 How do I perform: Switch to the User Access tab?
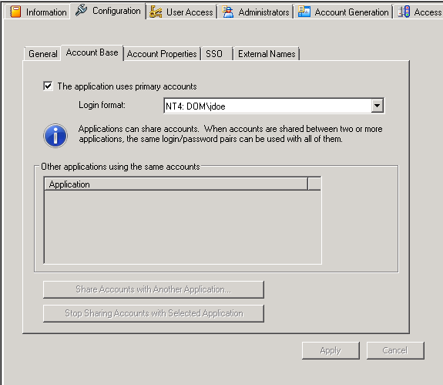[x=182, y=12]
